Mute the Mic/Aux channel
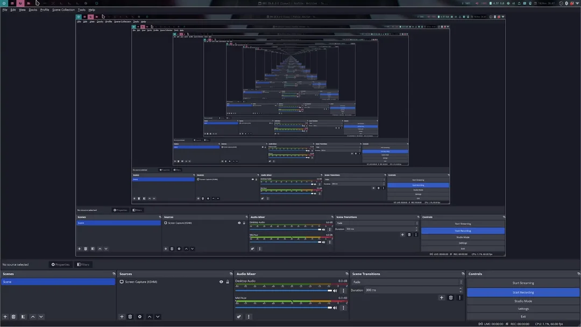Screen dimensions: 581x327 pos(335,308)
